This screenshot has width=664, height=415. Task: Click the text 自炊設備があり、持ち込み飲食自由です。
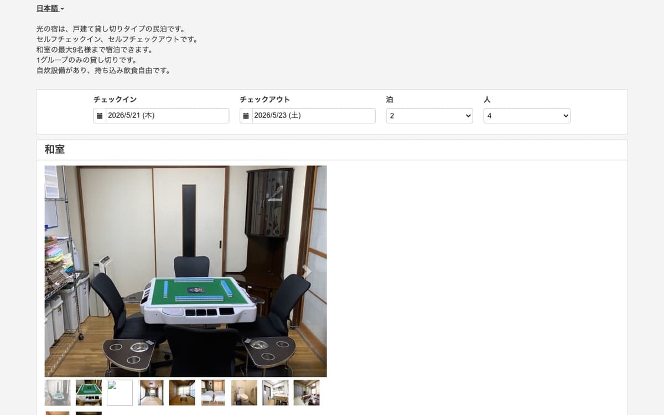(103, 70)
